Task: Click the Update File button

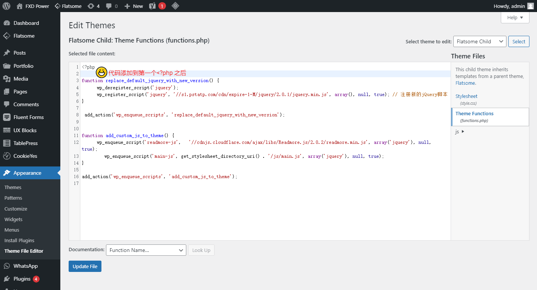Action: [85, 266]
